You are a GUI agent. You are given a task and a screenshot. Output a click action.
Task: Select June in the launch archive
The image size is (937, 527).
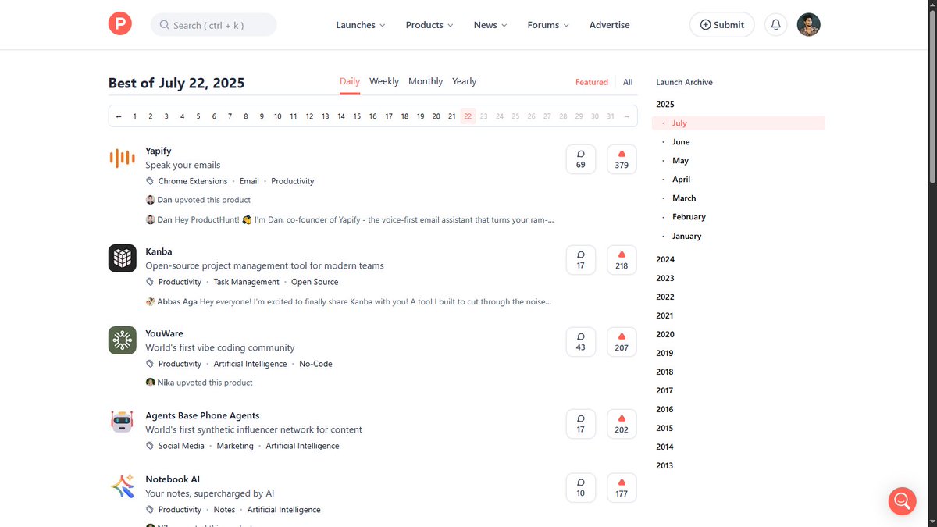click(x=681, y=142)
